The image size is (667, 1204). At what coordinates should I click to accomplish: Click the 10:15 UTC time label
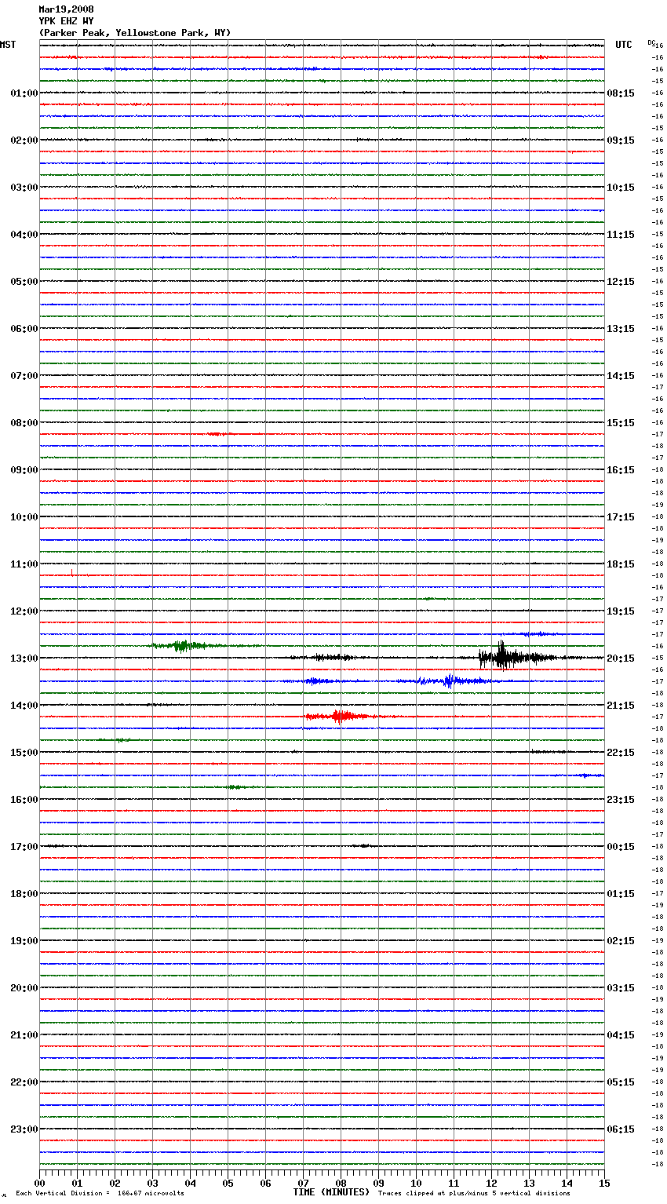[621, 188]
